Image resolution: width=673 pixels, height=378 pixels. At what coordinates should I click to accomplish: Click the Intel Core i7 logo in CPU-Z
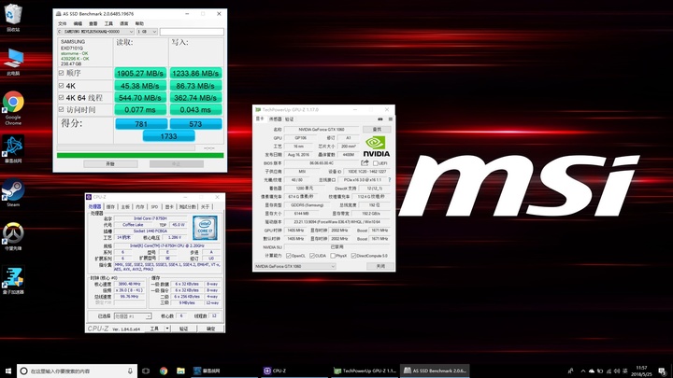point(205,227)
